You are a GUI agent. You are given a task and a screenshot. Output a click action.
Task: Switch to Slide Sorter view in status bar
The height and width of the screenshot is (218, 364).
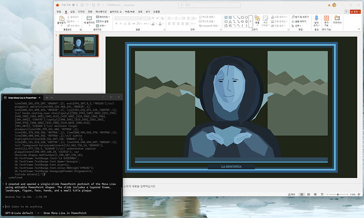click(309, 194)
